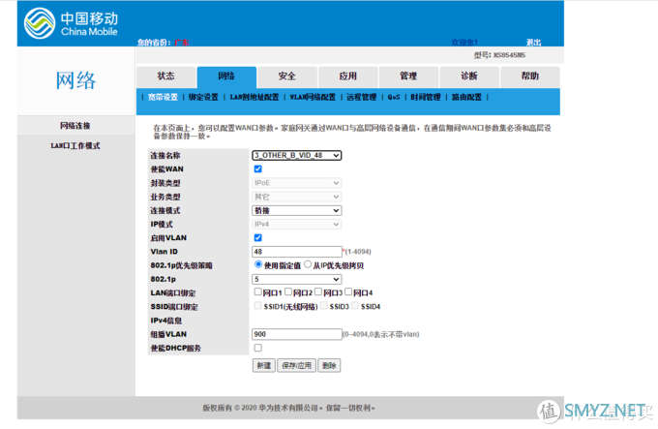Check the 网口4 checkbox

click(348, 291)
